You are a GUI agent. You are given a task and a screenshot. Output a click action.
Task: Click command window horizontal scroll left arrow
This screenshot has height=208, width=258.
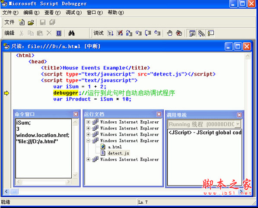pos(19,182)
